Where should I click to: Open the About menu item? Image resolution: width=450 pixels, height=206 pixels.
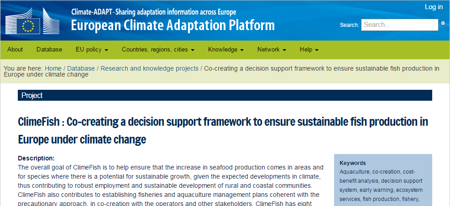15,50
